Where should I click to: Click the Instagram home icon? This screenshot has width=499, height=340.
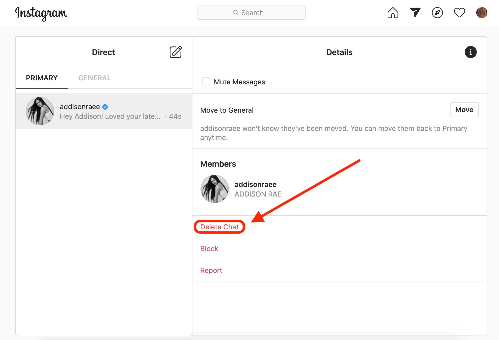click(393, 12)
